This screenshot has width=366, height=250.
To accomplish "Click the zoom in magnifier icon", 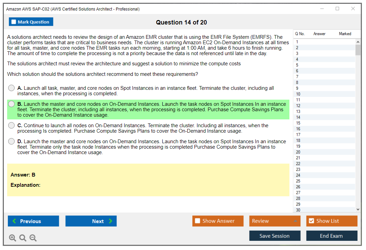I will (13, 238).
